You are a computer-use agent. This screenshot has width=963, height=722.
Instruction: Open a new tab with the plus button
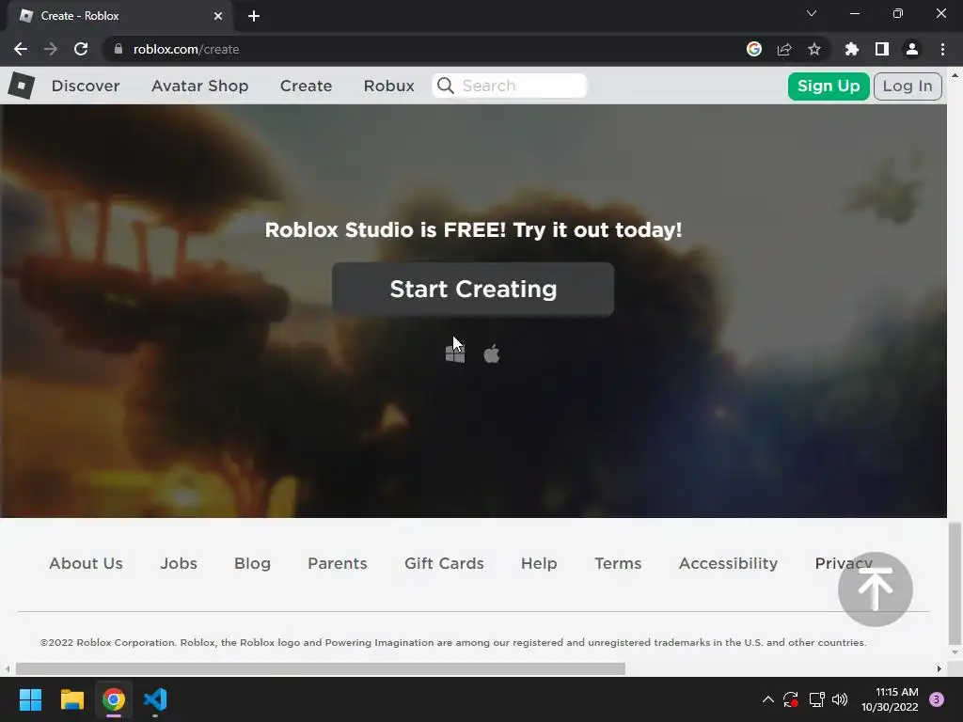(x=254, y=16)
